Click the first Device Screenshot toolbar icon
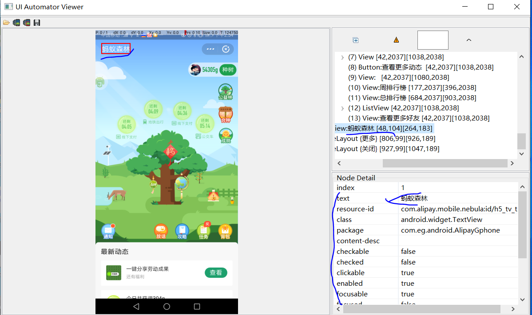The image size is (532, 315). click(x=16, y=23)
